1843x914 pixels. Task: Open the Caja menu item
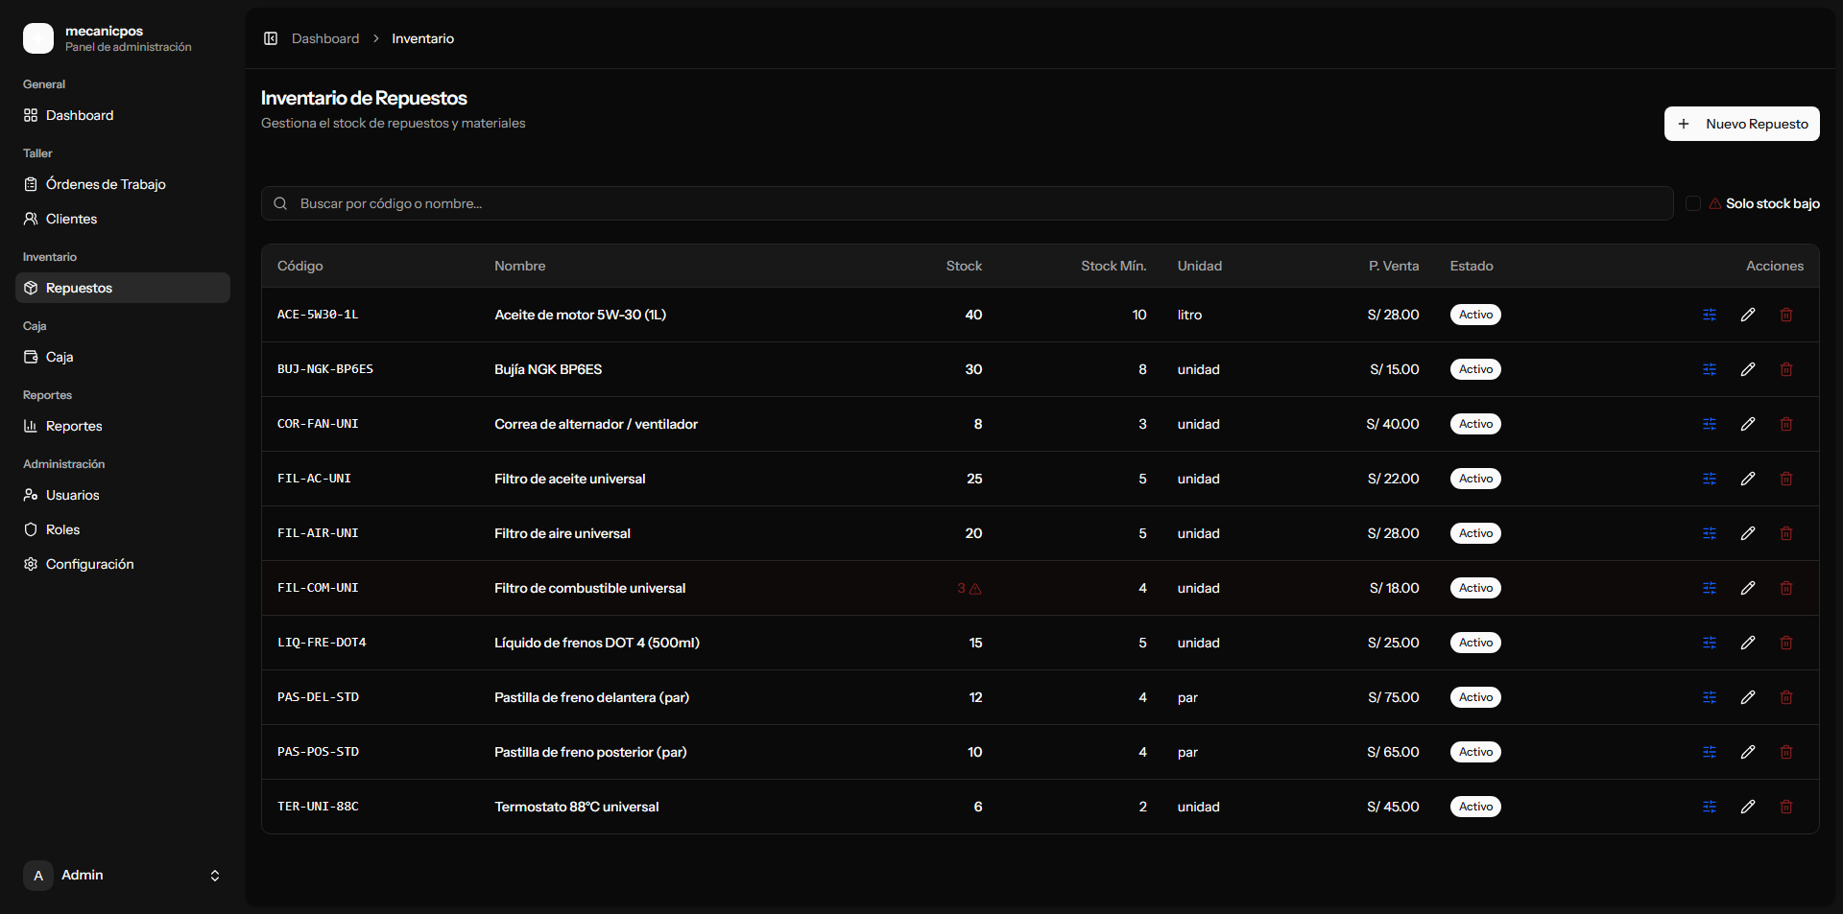(x=123, y=357)
